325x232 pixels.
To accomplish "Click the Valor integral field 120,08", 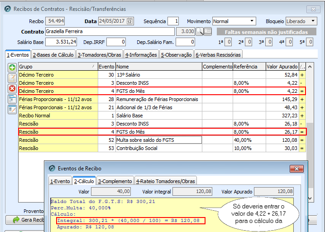I will (192, 191).
